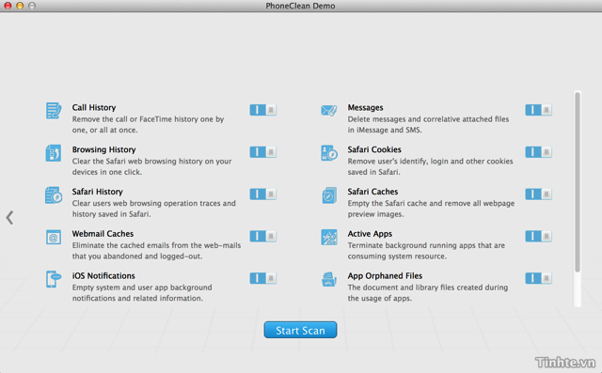Select the Webmail Caches title
The height and width of the screenshot is (373, 602).
click(103, 234)
